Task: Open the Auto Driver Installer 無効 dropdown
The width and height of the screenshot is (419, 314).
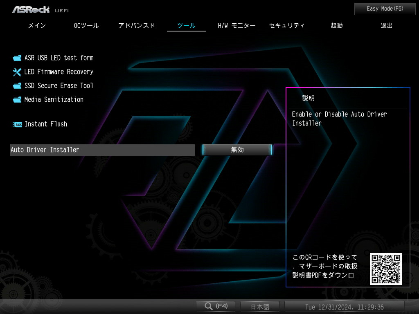Action: tap(237, 150)
